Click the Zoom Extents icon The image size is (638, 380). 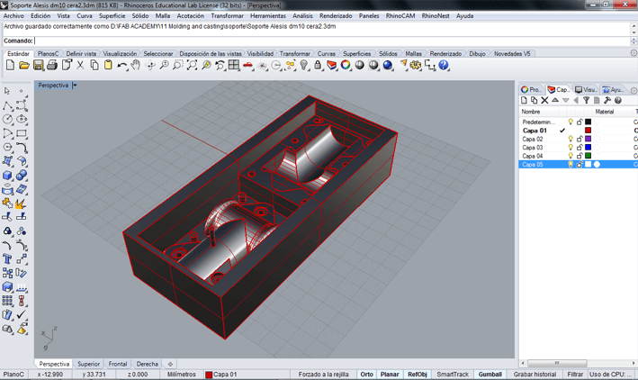(192, 65)
